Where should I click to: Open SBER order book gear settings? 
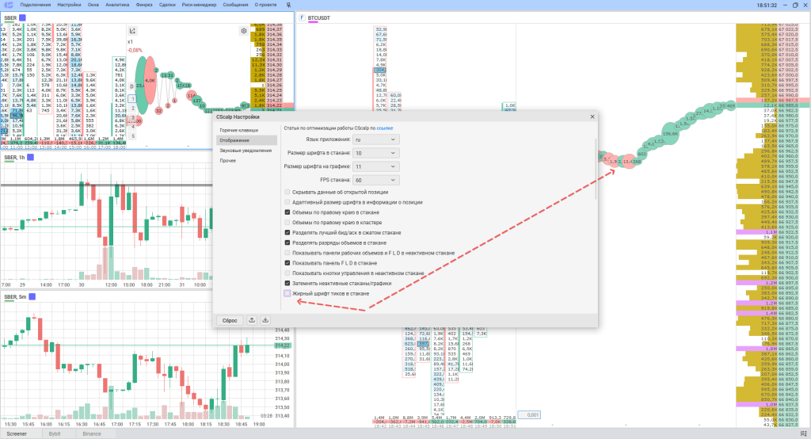point(243,31)
